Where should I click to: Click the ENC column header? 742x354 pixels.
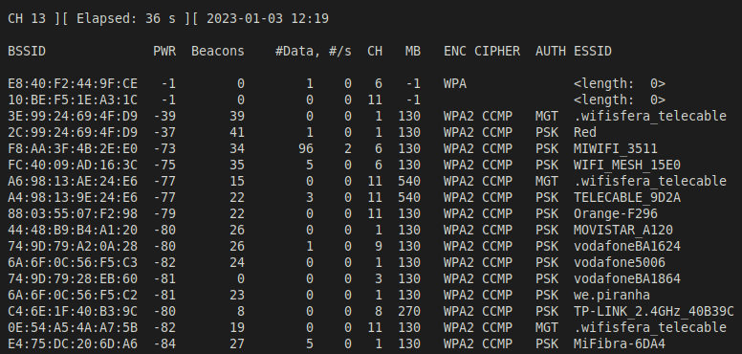455,51
